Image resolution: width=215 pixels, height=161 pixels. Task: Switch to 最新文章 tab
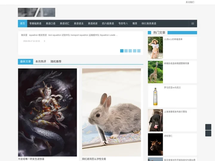25,61
